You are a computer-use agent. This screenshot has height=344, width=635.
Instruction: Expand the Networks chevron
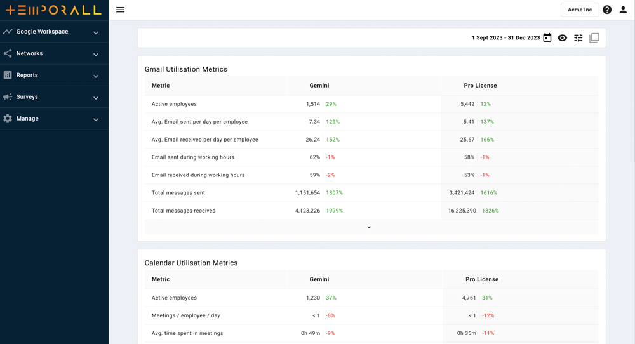click(x=96, y=54)
